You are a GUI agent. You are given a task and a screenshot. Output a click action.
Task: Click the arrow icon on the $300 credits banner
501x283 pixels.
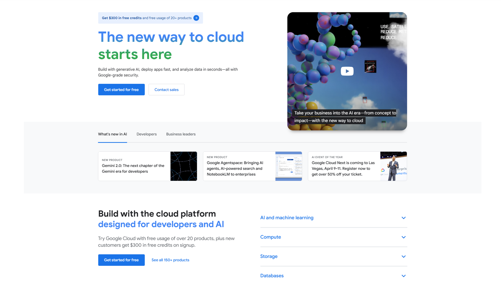click(196, 18)
